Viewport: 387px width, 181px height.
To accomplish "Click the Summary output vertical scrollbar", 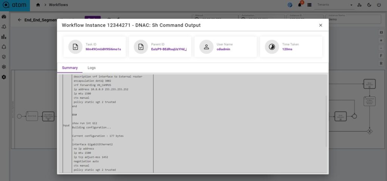I will click(x=326, y=121).
